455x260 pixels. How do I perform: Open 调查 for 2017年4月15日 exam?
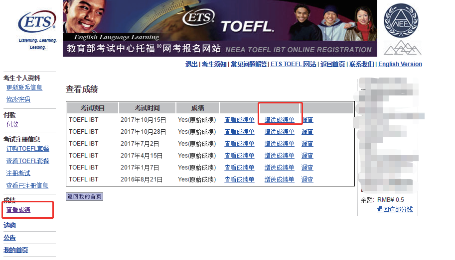pos(307,156)
